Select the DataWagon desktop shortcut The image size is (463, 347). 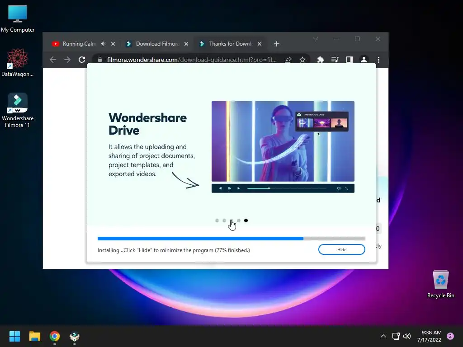coord(18,62)
